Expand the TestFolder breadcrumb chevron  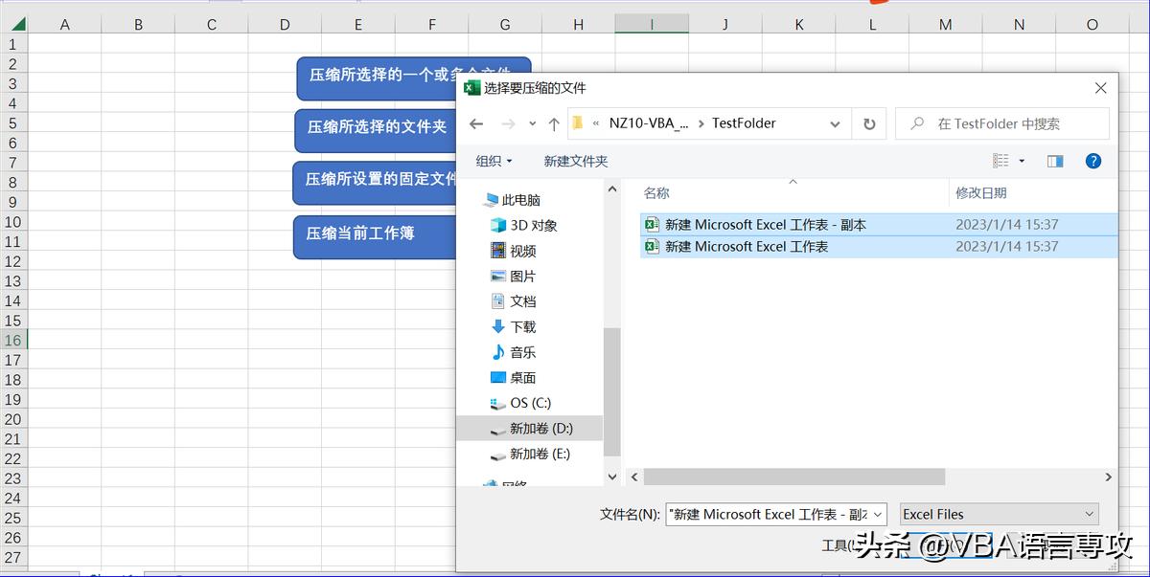pos(834,123)
